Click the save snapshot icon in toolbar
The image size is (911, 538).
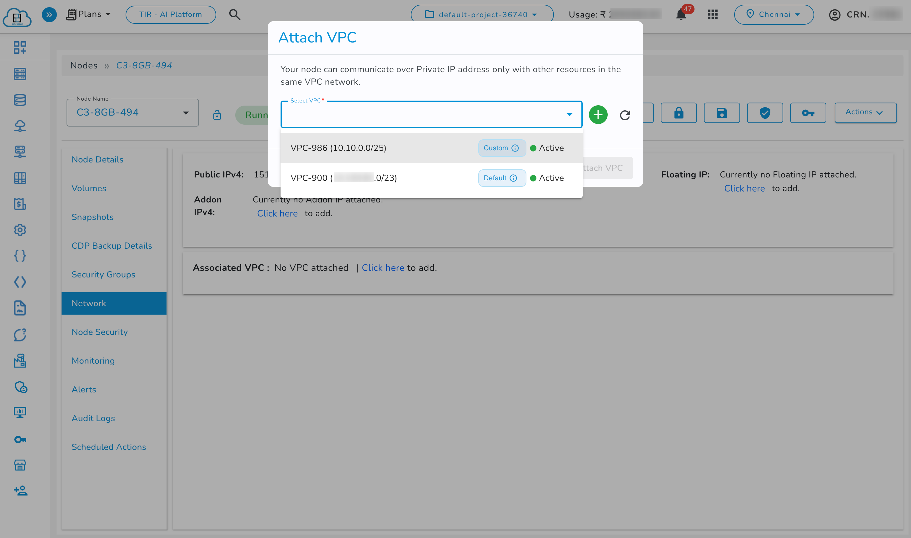click(721, 113)
